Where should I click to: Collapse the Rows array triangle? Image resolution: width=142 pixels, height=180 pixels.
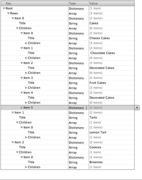(8, 13)
